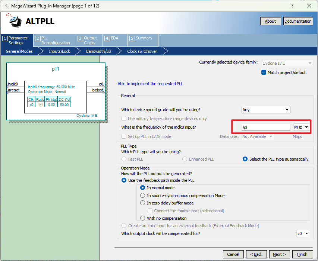
Task: Open the Documentation button
Action: coord(298,21)
